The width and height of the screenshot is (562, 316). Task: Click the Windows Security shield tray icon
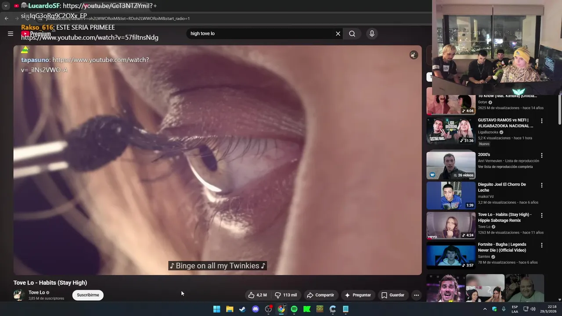tap(494, 309)
